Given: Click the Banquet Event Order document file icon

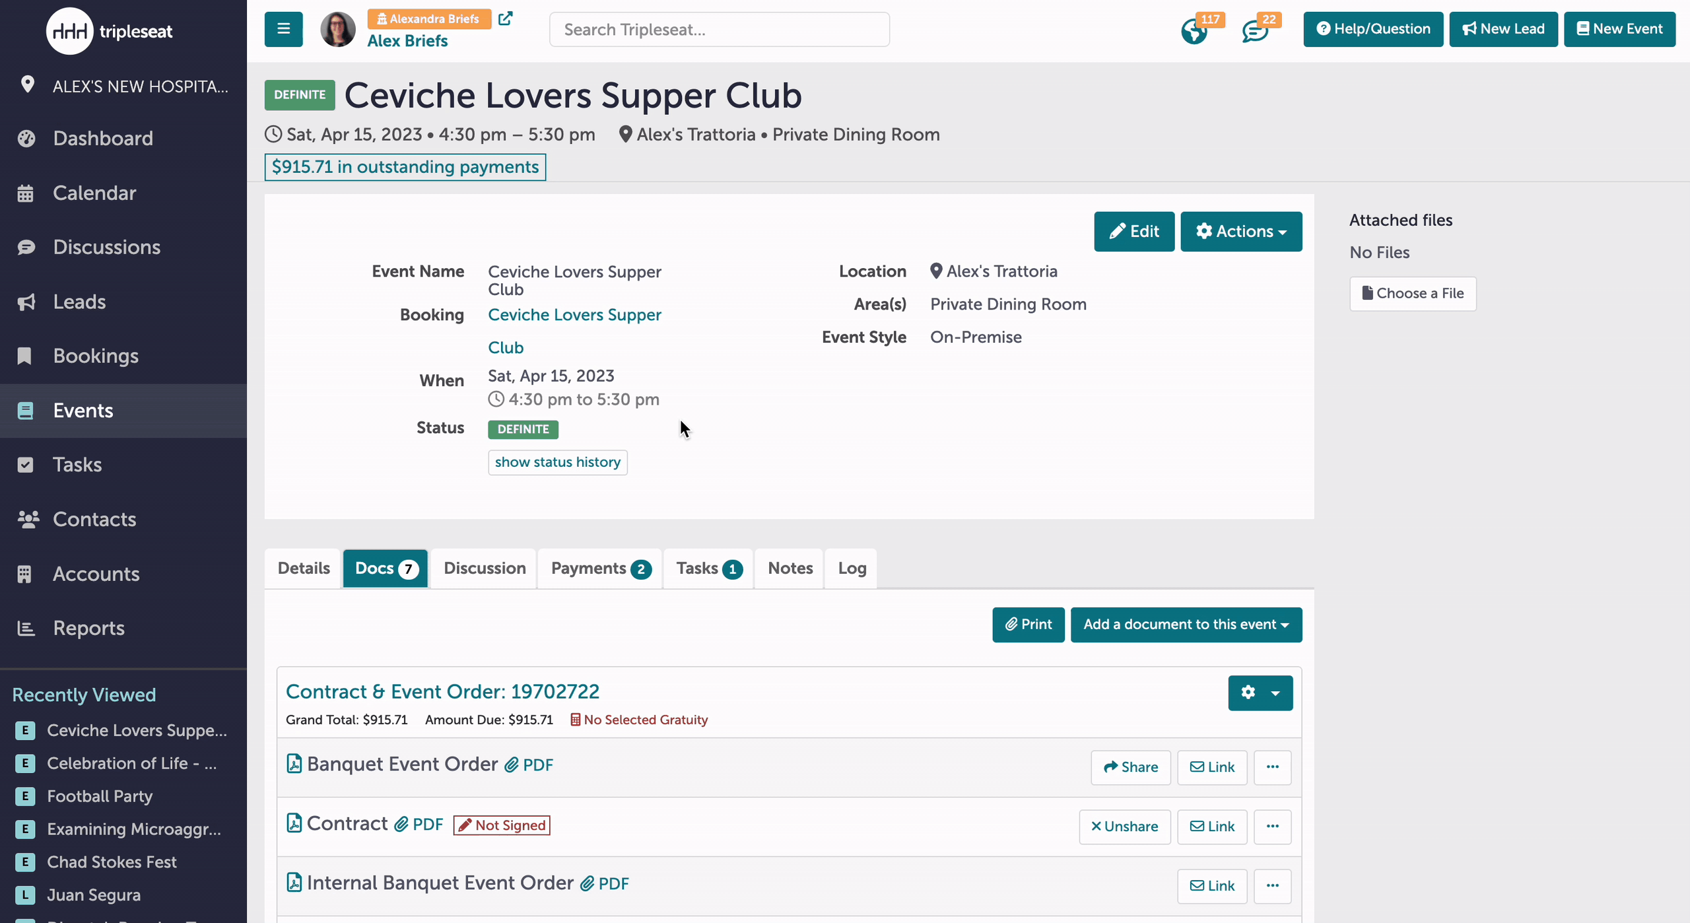Looking at the screenshot, I should click(x=294, y=763).
